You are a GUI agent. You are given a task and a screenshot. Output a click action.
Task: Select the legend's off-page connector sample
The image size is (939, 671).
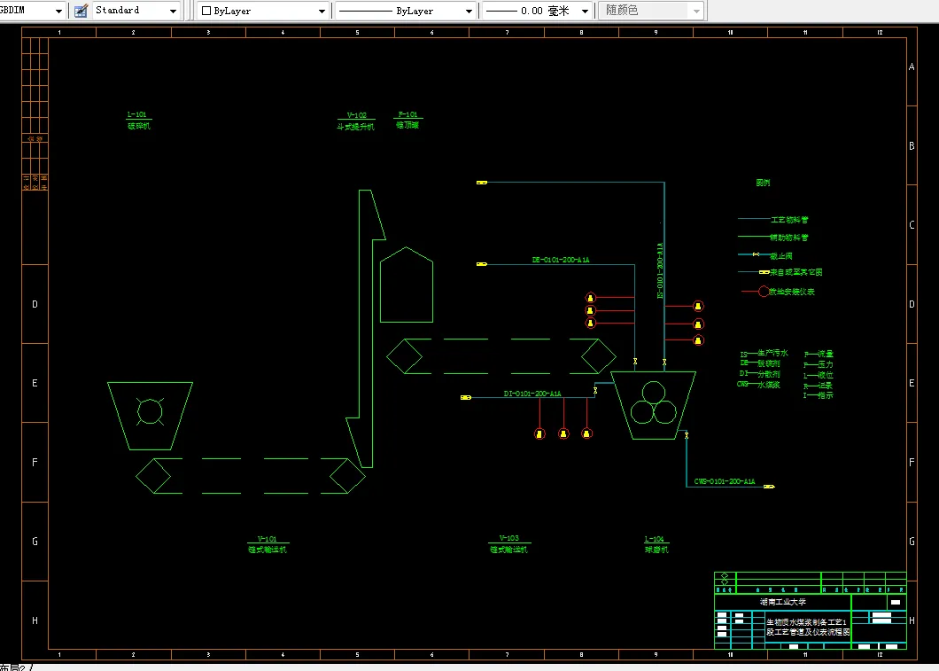(x=764, y=272)
